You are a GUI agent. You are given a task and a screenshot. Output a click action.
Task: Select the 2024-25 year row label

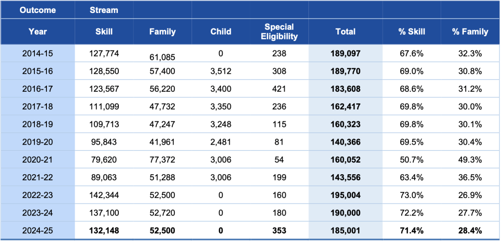pos(38,230)
